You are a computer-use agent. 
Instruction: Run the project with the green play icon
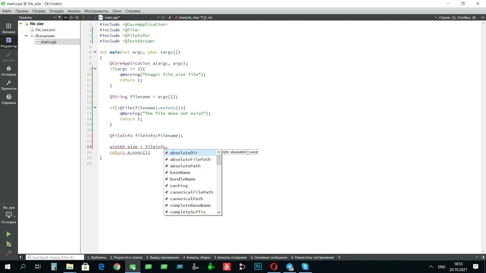(8, 234)
